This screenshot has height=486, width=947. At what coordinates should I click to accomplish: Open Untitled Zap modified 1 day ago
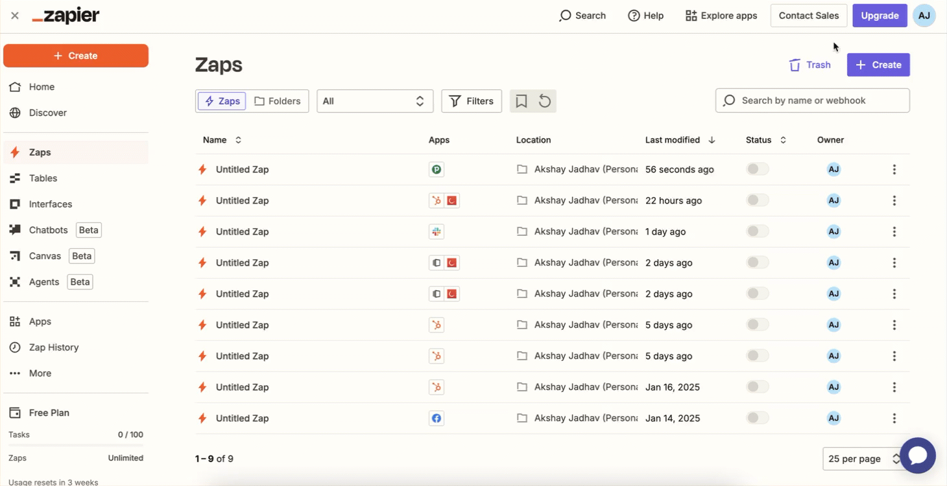(242, 231)
